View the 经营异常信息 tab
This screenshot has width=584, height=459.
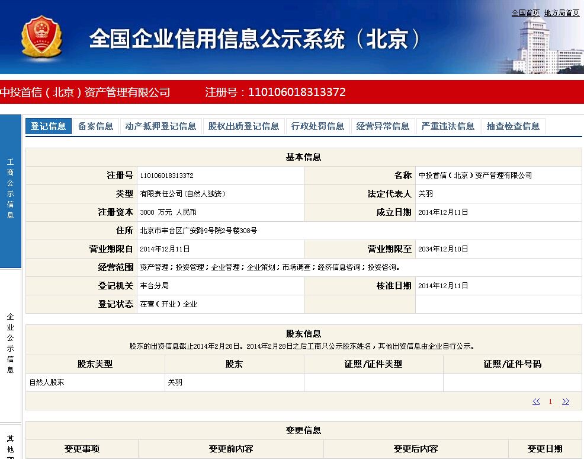tap(383, 126)
